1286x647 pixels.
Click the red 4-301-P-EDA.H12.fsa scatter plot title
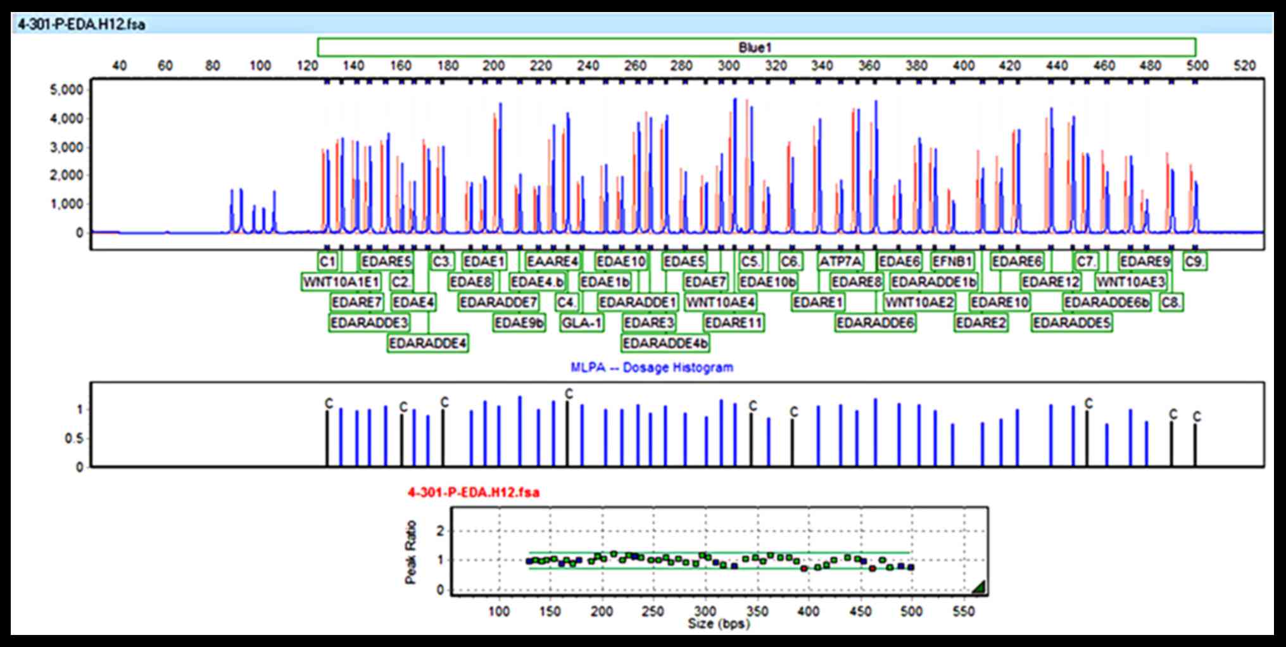coord(474,492)
